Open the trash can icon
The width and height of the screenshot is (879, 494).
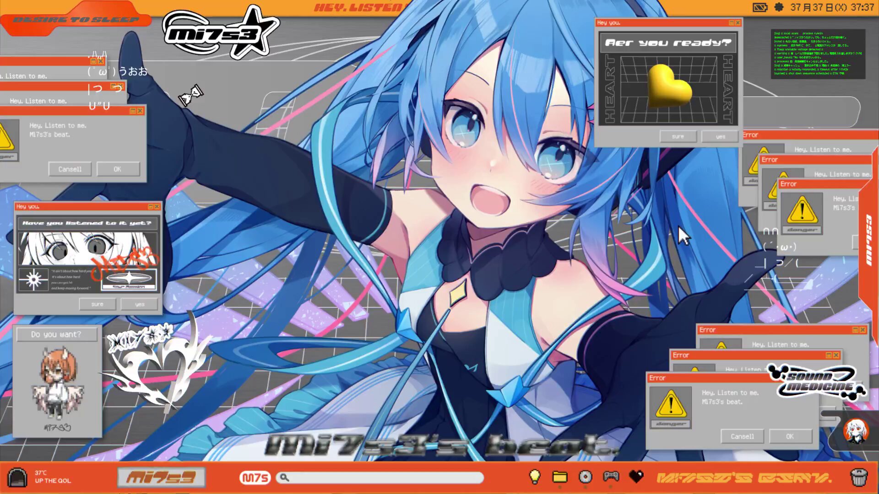click(x=859, y=477)
